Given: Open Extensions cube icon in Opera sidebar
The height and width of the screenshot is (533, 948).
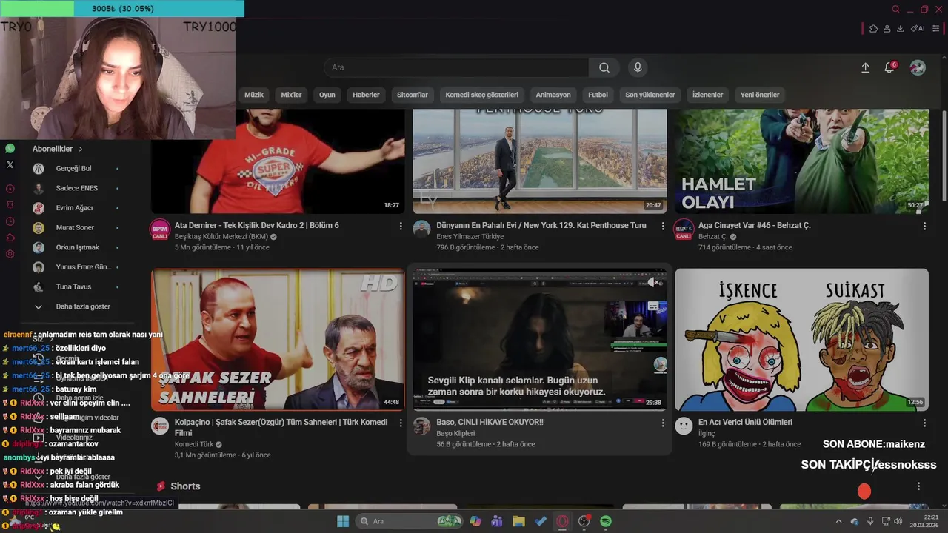Looking at the screenshot, I should [10, 238].
